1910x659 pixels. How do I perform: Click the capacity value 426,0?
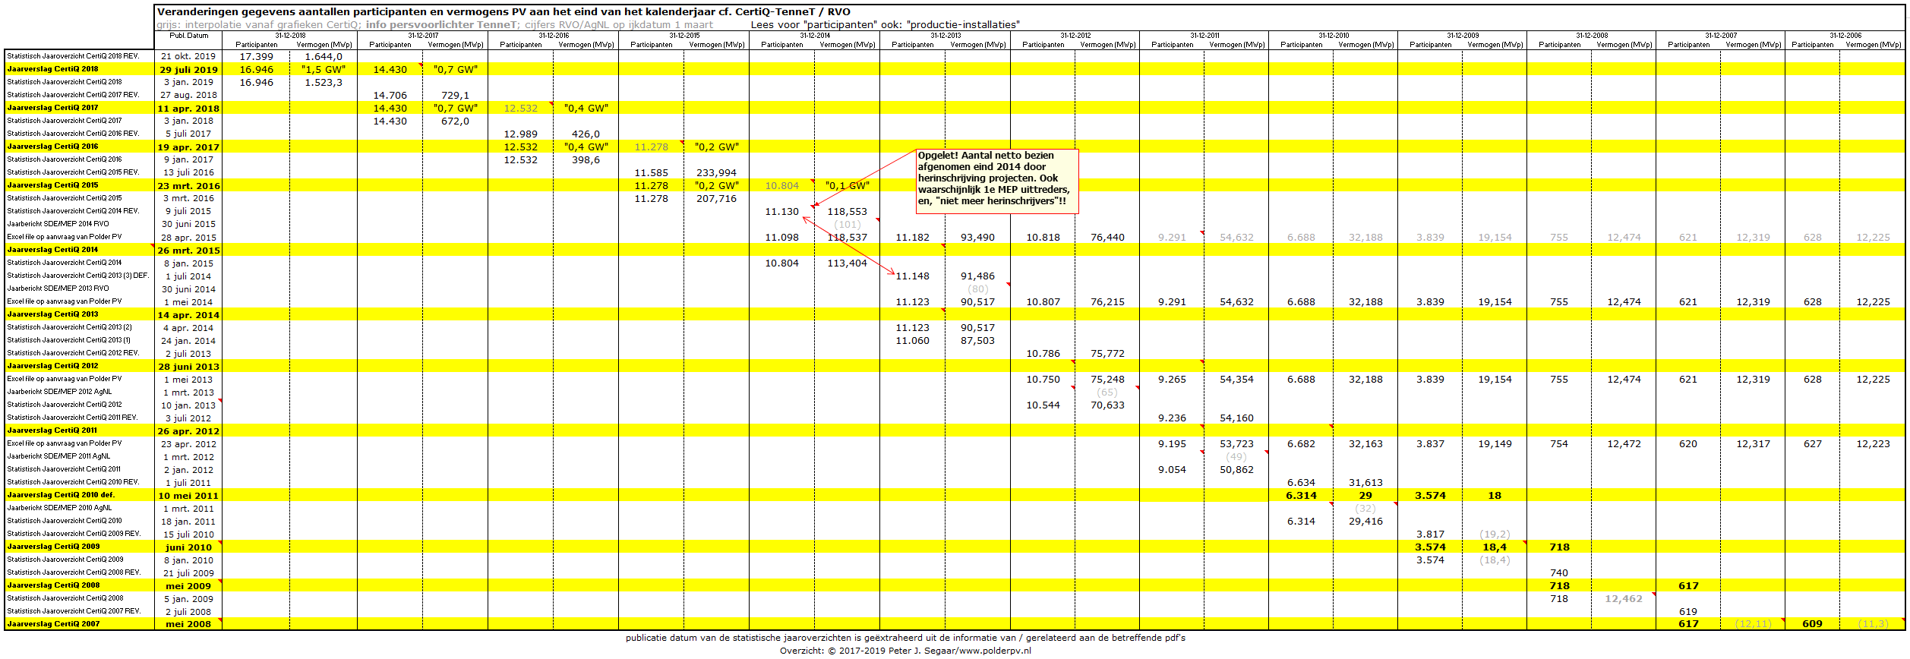[586, 134]
